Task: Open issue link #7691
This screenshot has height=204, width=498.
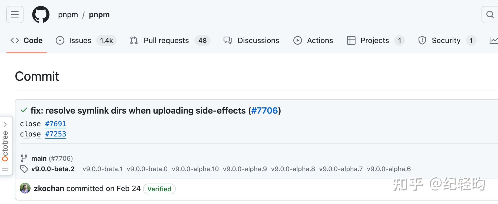Action: (x=55, y=124)
